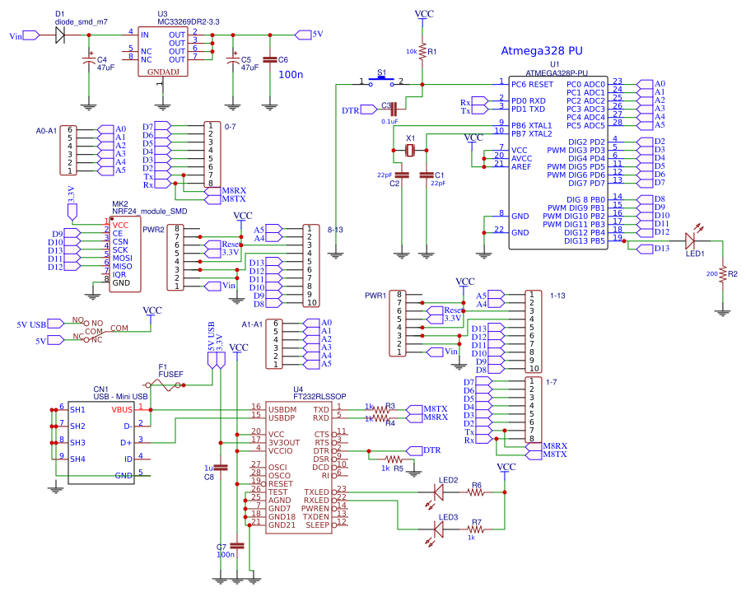This screenshot has width=746, height=592.
Task: Click the C4 47uF capacitor symbol
Action: click(x=88, y=60)
